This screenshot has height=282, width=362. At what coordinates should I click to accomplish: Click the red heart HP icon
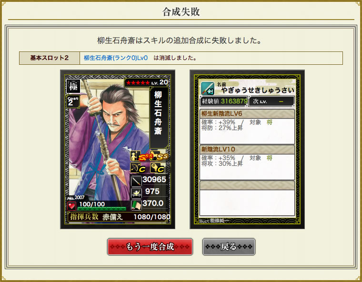71,206
